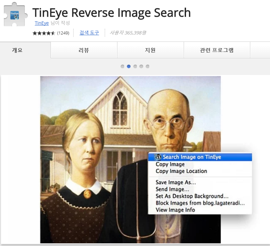Click the (1249) review count
This screenshot has width=270, height=246.
63,33
